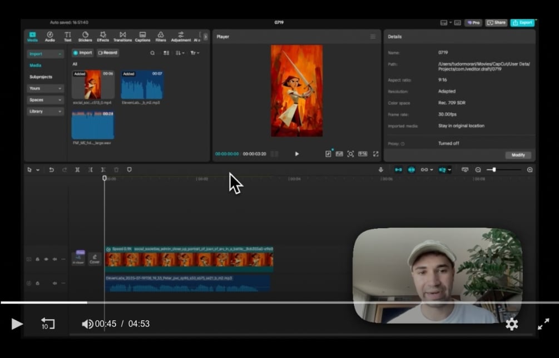This screenshot has width=559, height=358.
Task: Click the snapshot focus icon in Player
Action: (x=351, y=154)
